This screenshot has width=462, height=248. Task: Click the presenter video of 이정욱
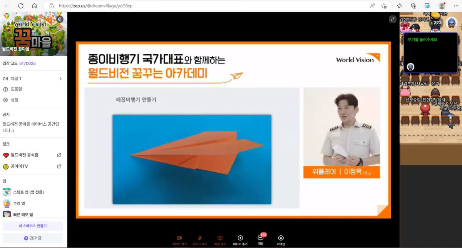point(341,133)
